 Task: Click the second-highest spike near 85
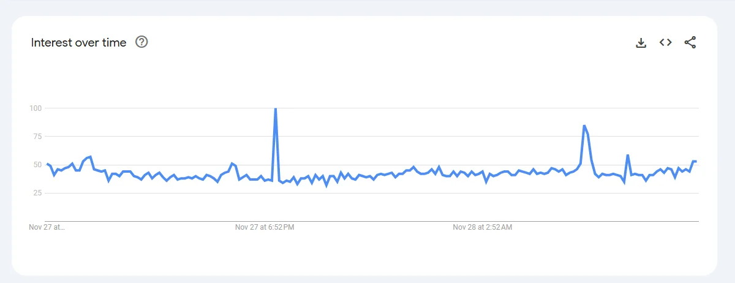coord(584,126)
